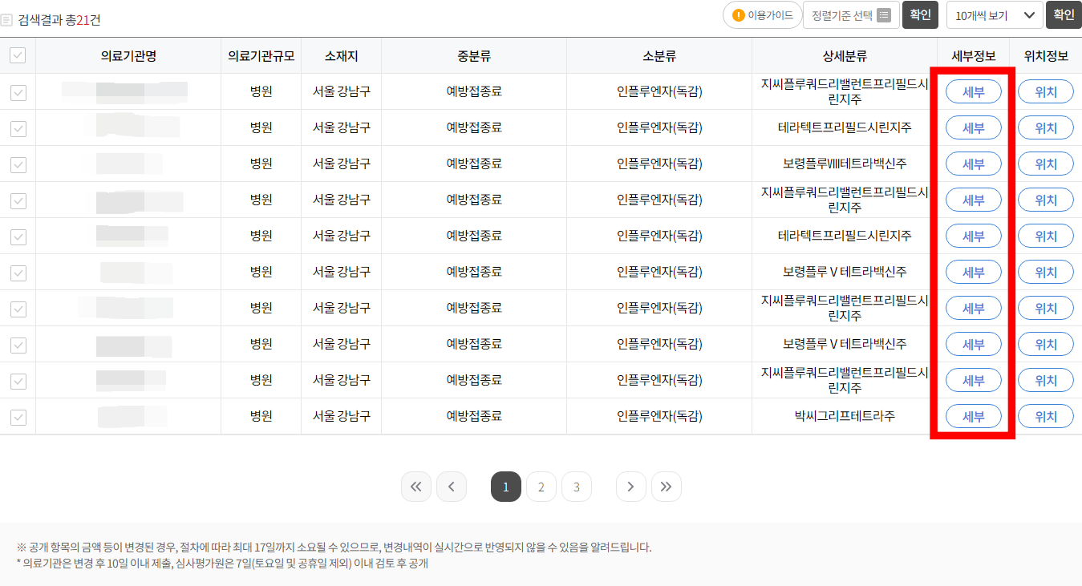The image size is (1082, 586).
Task: Open 세부 details for the 보령플루Ⅷ테트라백신주 row
Action: tap(973, 163)
